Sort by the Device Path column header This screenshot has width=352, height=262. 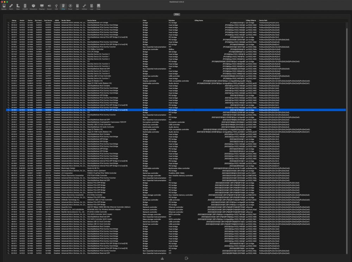(x=285, y=20)
